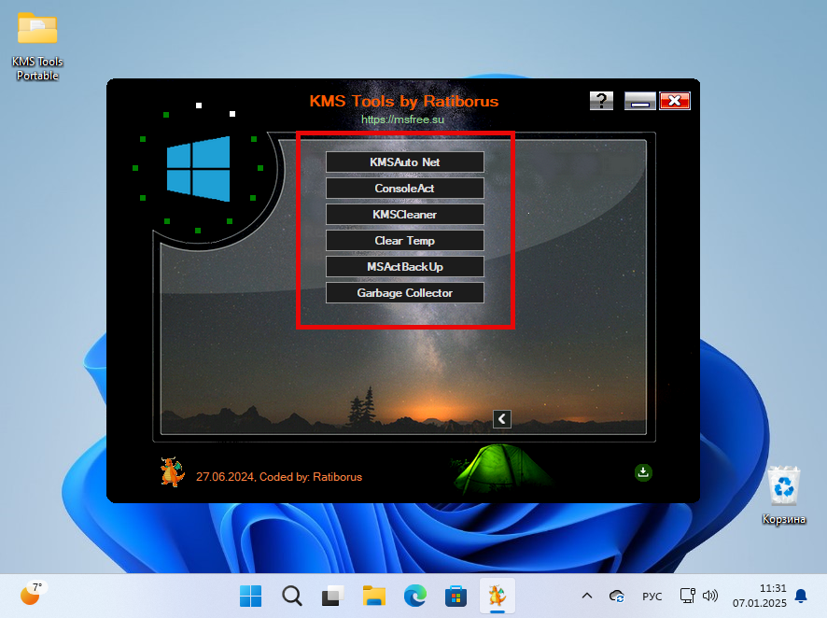Launch KMSAuto Net

tap(404, 162)
